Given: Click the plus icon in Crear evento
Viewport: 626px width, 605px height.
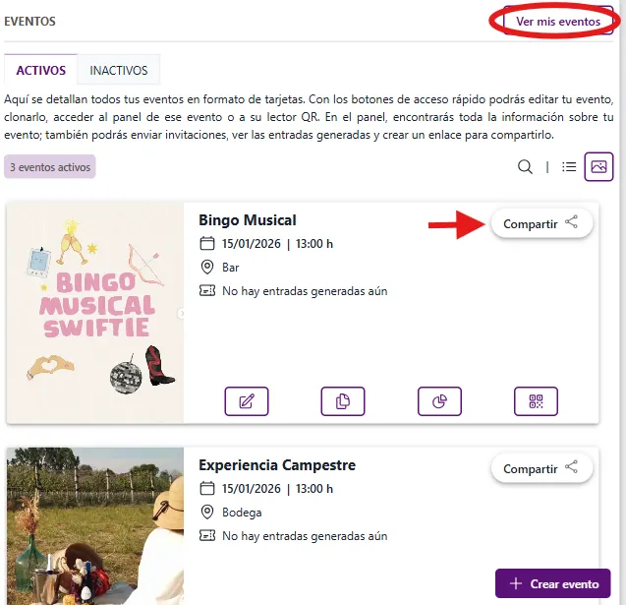Looking at the screenshot, I should click(515, 583).
